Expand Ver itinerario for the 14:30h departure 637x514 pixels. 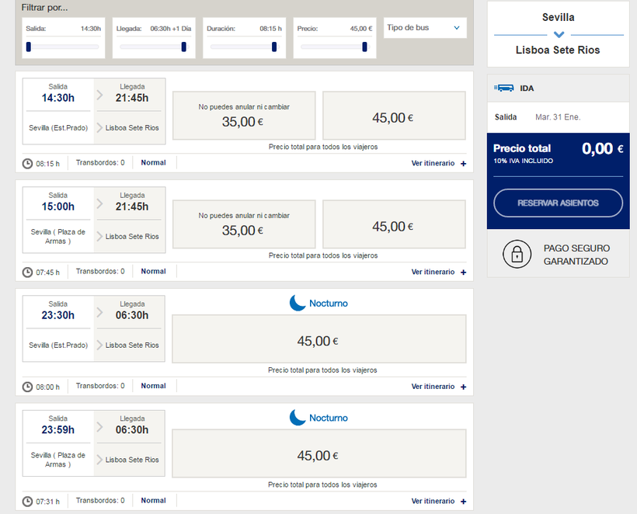439,164
